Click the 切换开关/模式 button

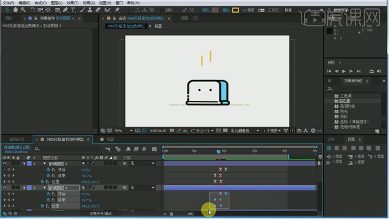[x=101, y=214]
